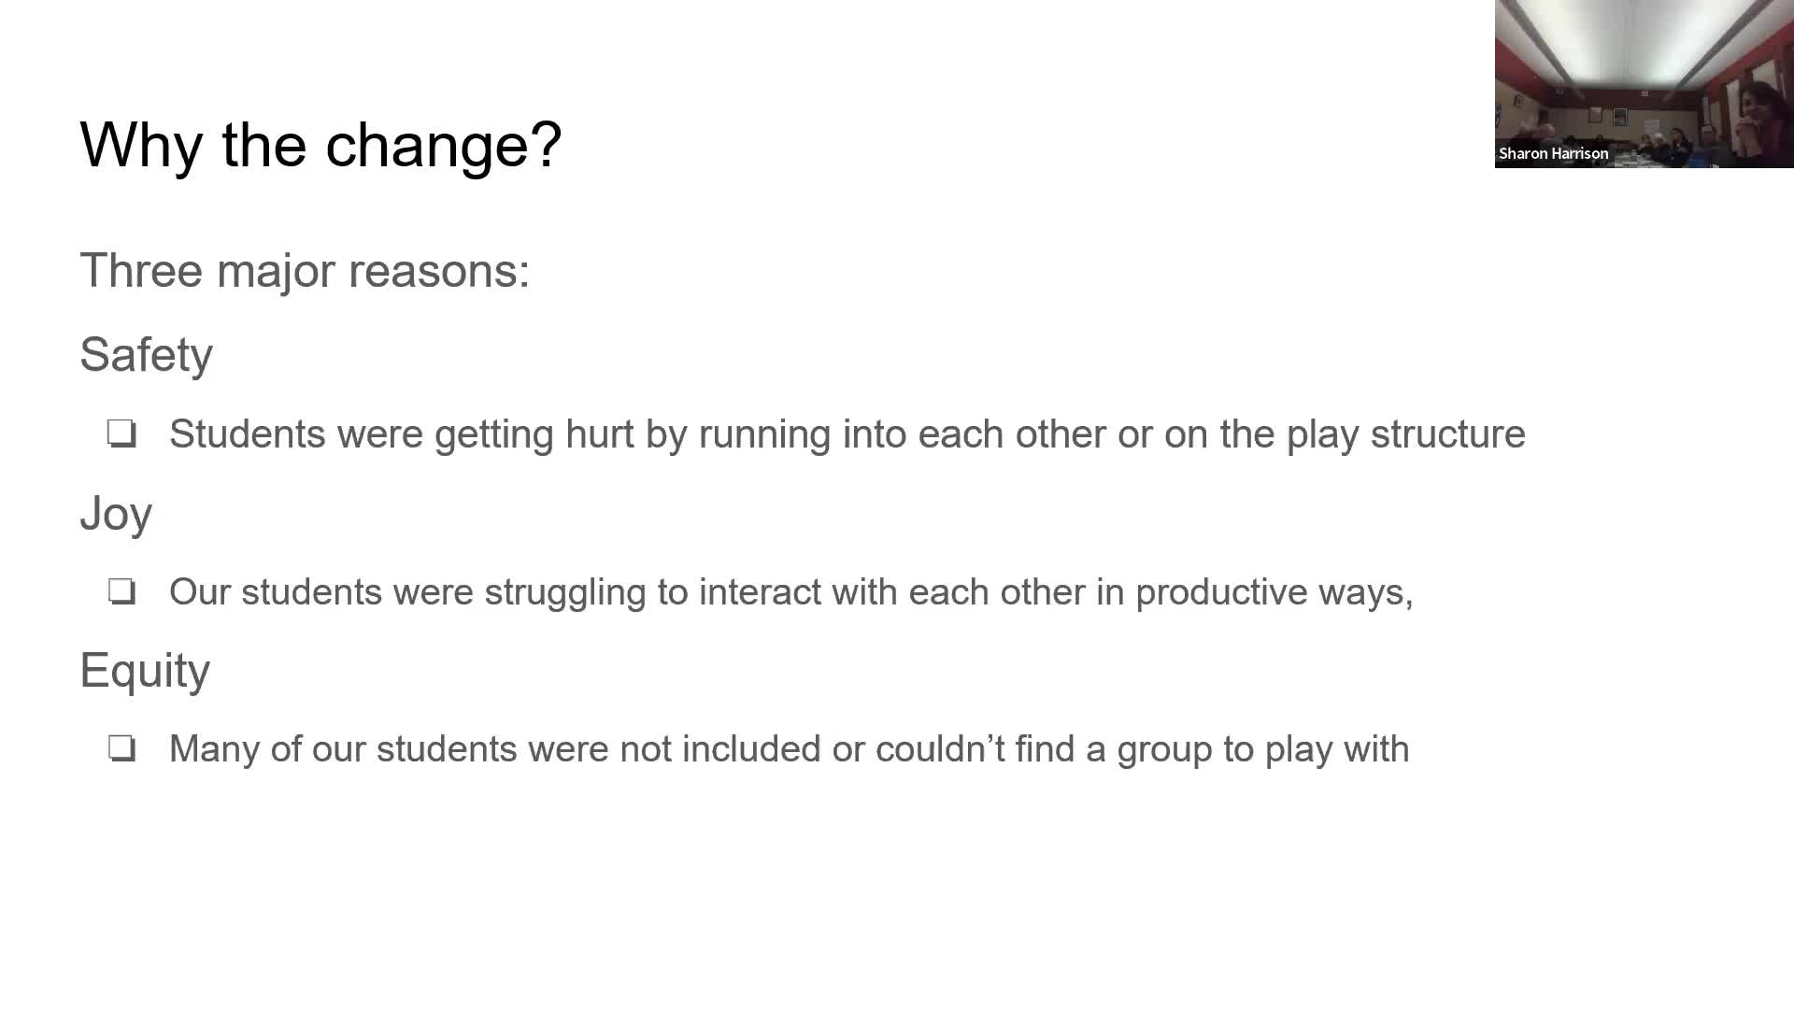Select the 'Why the change?' slide title
The height and width of the screenshot is (1009, 1794).
[320, 145]
